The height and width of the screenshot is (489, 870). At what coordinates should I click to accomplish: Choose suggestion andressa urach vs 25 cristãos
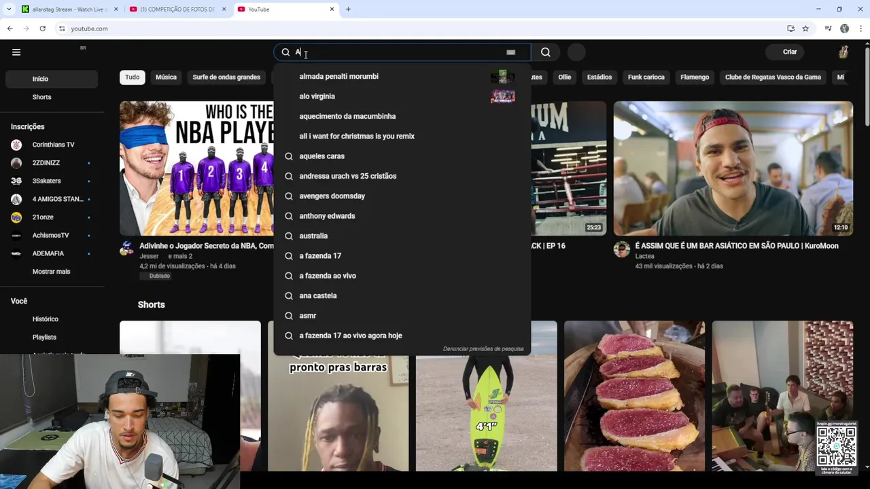click(402, 176)
